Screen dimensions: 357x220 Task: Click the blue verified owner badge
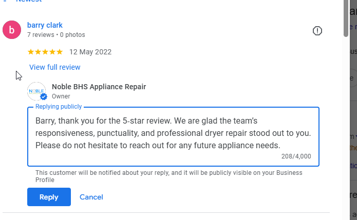pyautogui.click(x=44, y=96)
